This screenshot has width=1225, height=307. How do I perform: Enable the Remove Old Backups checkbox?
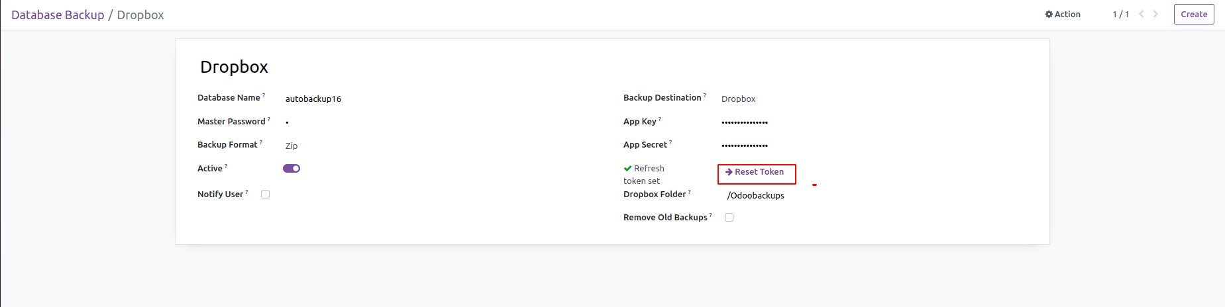729,218
